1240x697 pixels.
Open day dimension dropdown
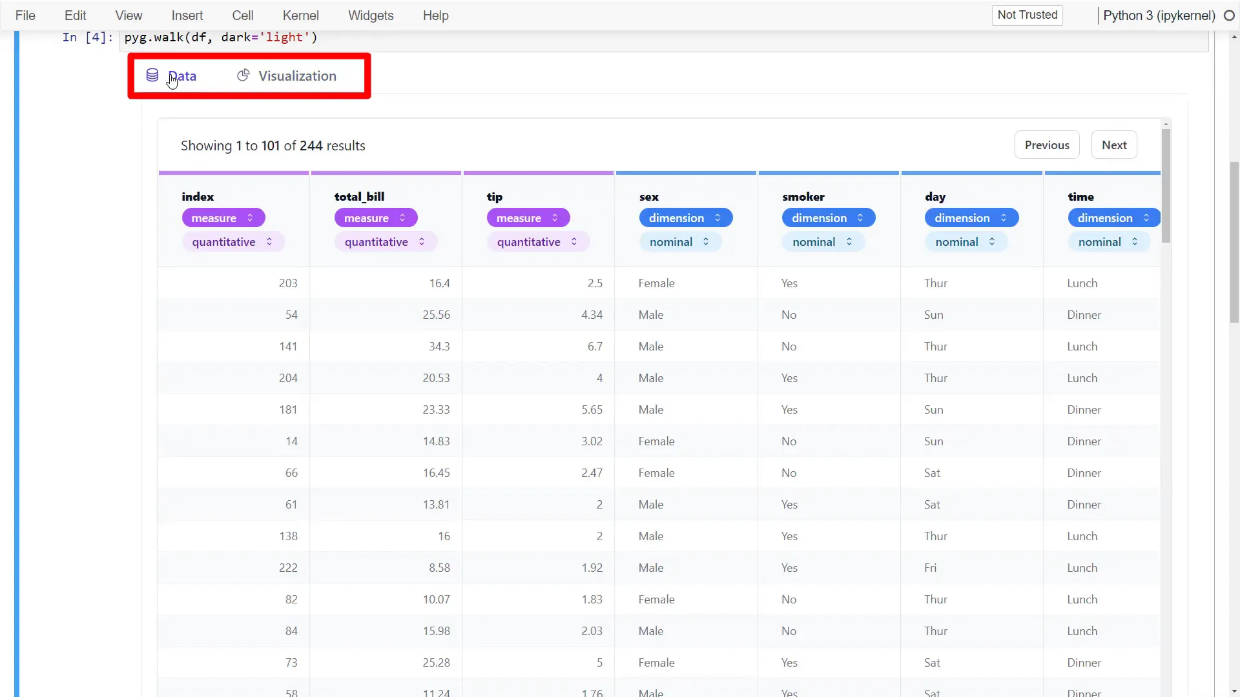(971, 218)
